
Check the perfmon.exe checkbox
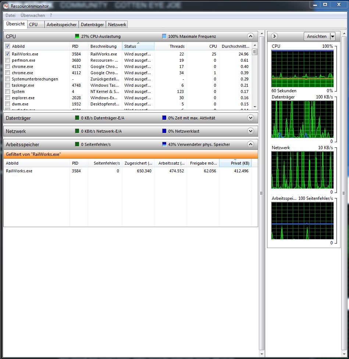(8, 60)
